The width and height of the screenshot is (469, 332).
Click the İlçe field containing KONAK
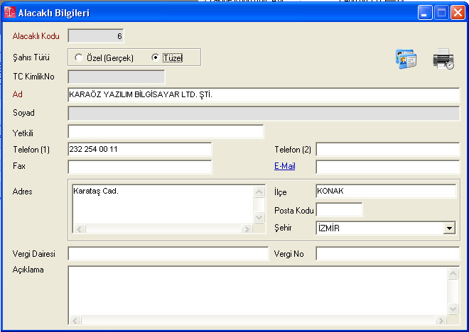click(x=386, y=191)
